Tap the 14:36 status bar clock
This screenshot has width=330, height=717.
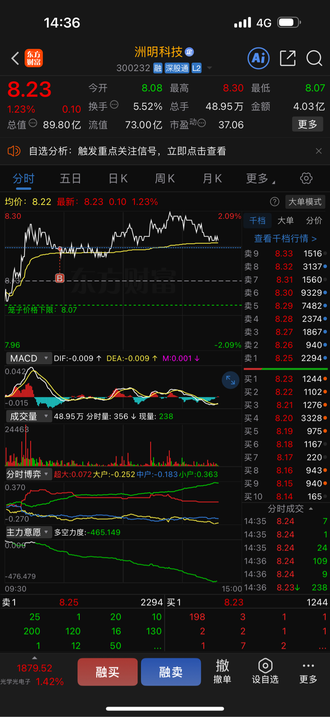62,22
